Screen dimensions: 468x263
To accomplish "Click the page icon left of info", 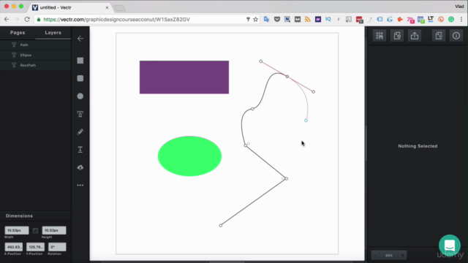I will pos(439,36).
